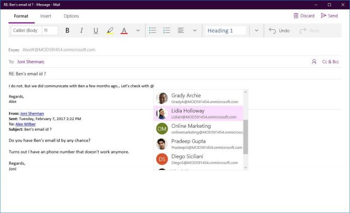Show Cc & Bcc fields
The width and height of the screenshot is (350, 213).
click(330, 62)
